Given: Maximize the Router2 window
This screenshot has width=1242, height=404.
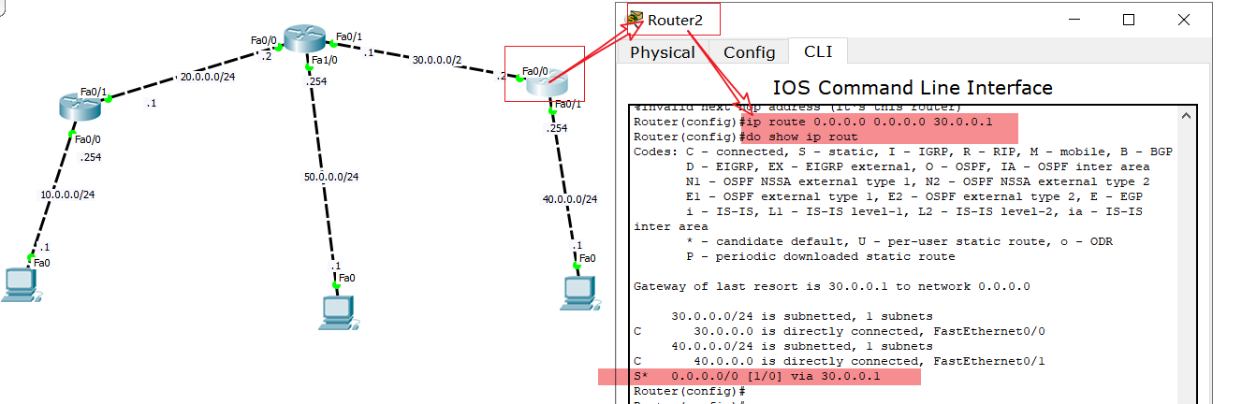Looking at the screenshot, I should tap(1129, 19).
